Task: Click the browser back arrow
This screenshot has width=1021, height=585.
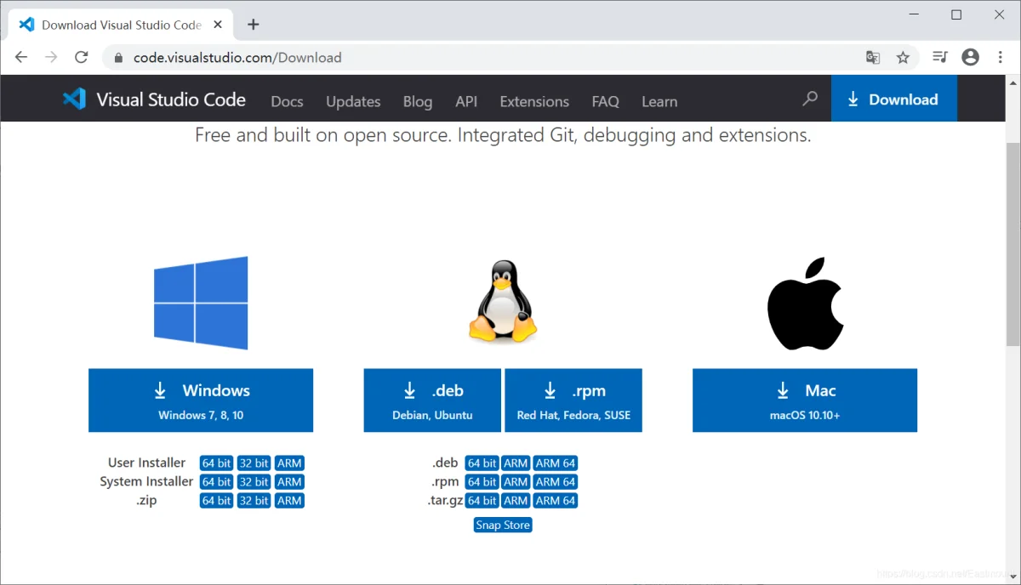Action: (x=21, y=57)
